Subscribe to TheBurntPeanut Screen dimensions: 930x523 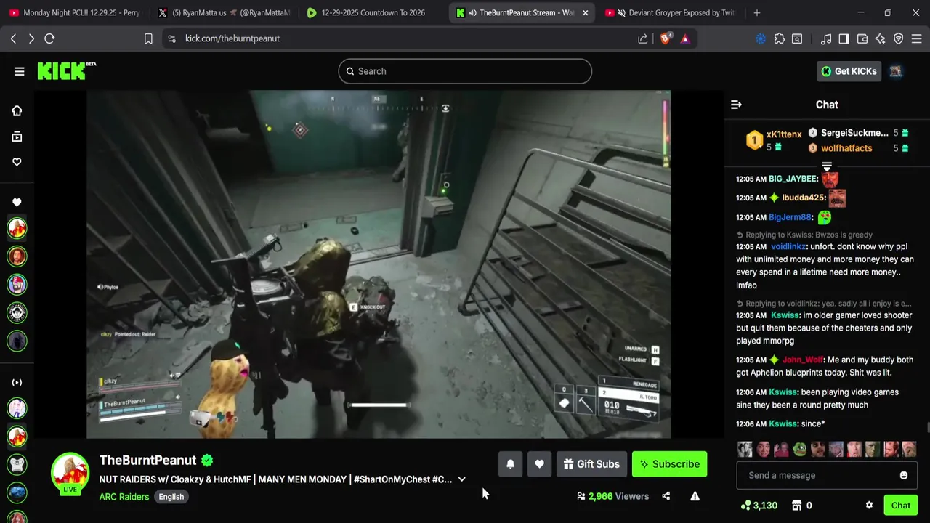click(669, 464)
